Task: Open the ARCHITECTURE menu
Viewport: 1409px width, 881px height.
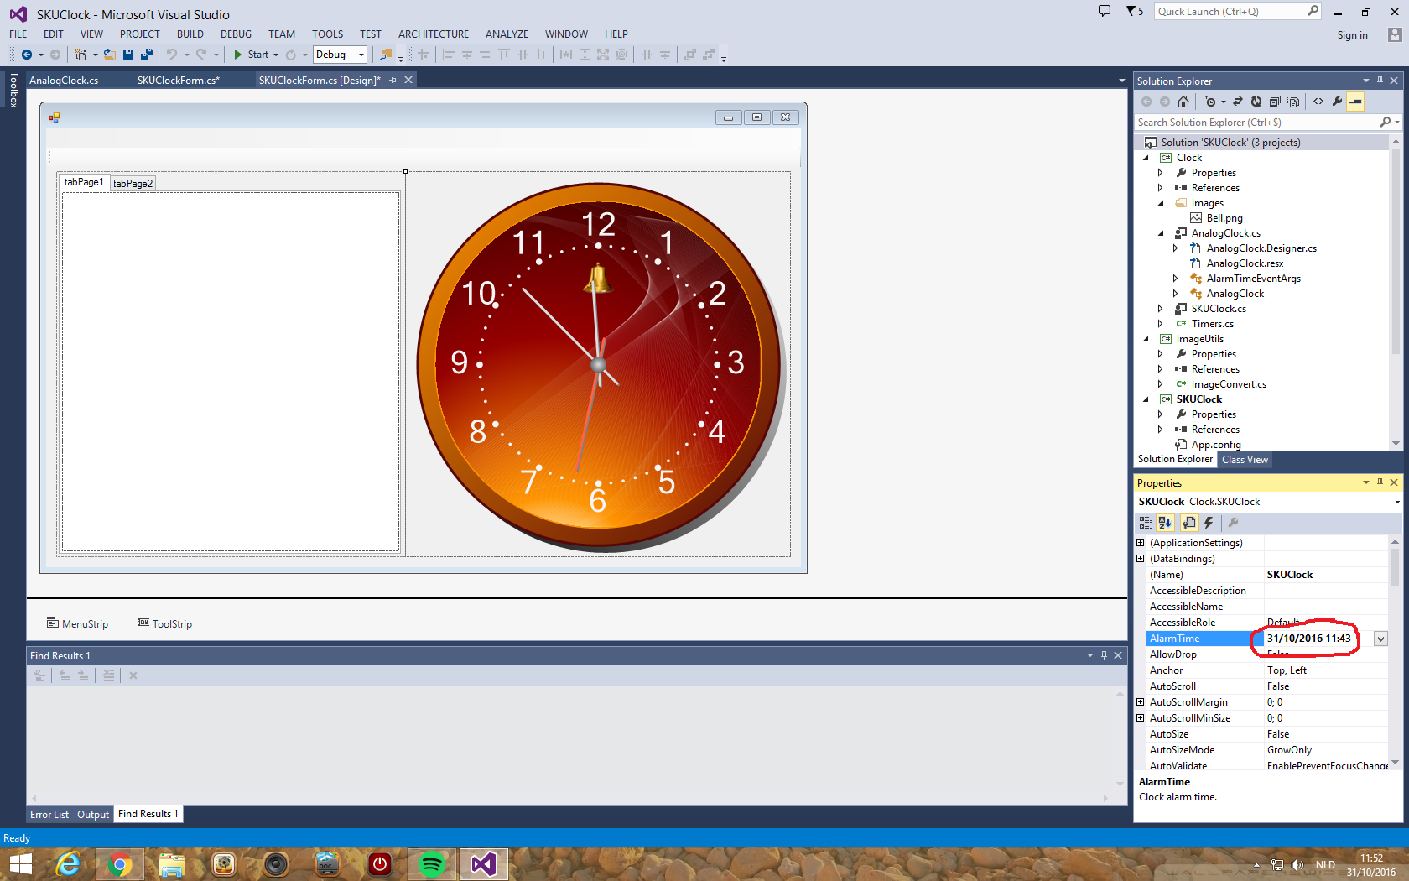Action: click(x=434, y=34)
